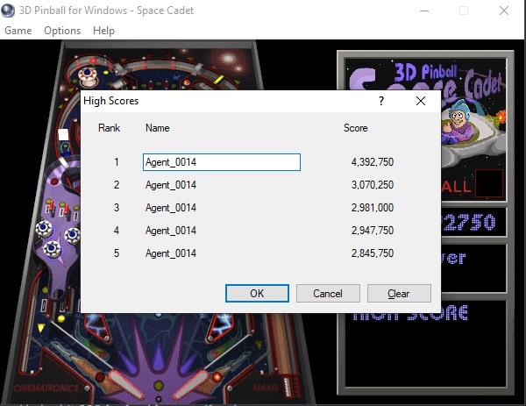Click the Cancel button
526x406 pixels.
(x=328, y=293)
